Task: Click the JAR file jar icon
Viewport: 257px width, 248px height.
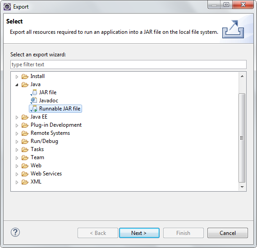Action: (34, 92)
